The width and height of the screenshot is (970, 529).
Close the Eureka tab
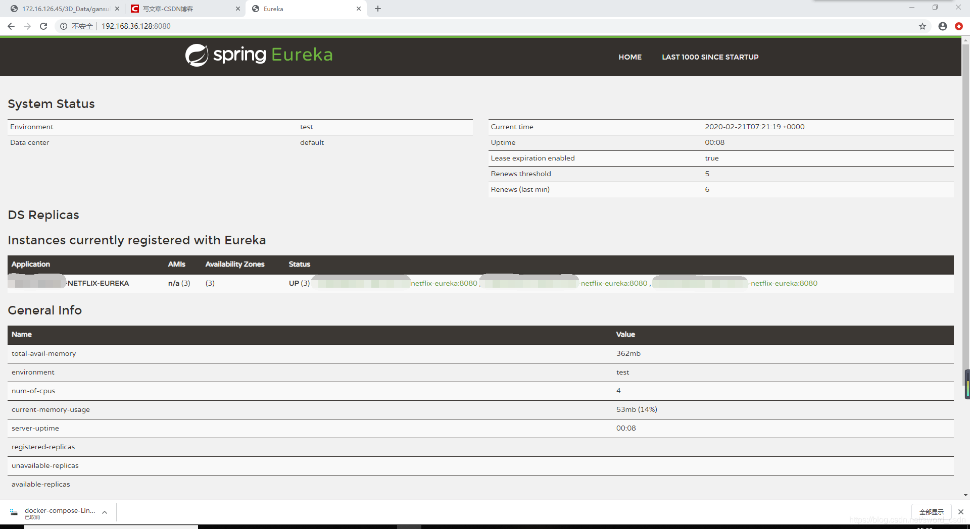coord(359,9)
